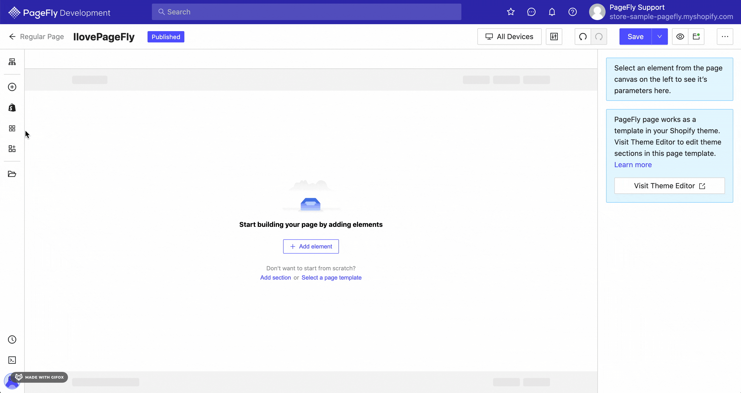The height and width of the screenshot is (393, 741).
Task: Save the page
Action: point(635,37)
